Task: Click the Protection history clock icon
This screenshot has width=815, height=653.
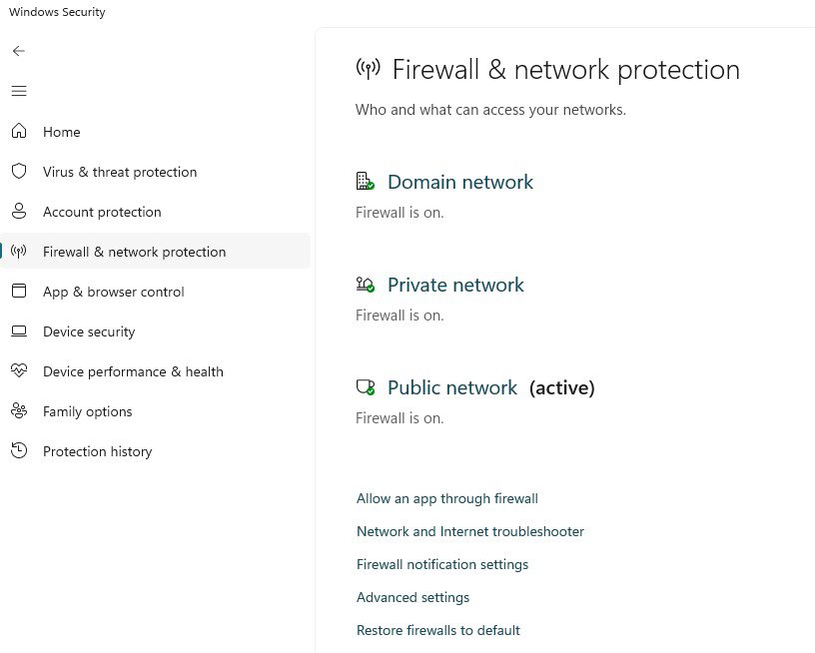Action: pyautogui.click(x=18, y=451)
